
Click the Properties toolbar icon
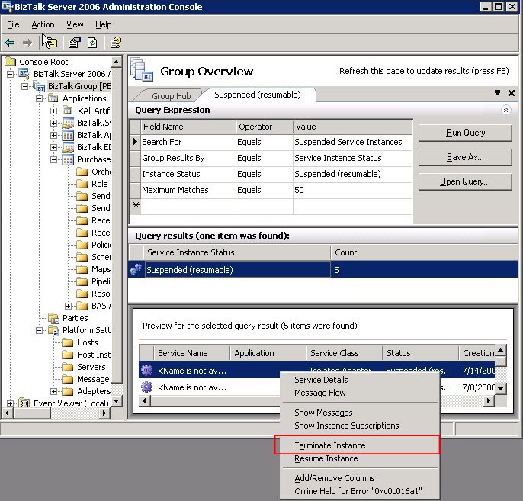tap(74, 43)
